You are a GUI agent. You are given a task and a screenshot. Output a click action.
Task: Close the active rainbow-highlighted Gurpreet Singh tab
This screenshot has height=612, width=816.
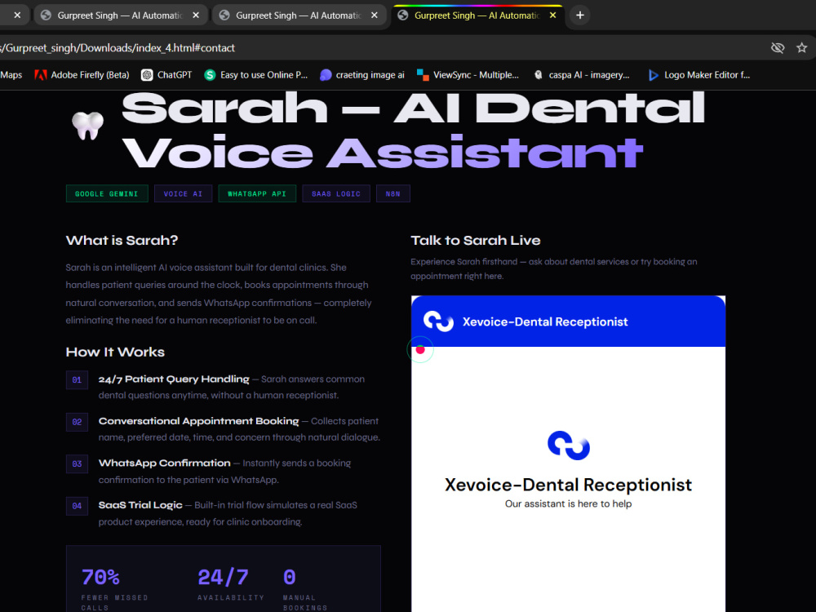click(x=552, y=15)
